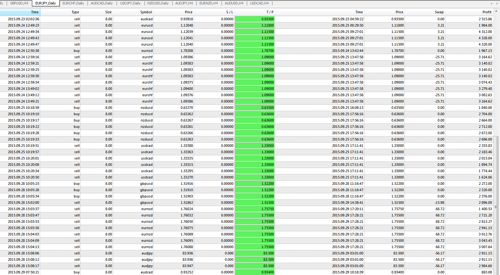Select open price 1.33315
Viewport: 500px width, 275px height.
pos(187,165)
